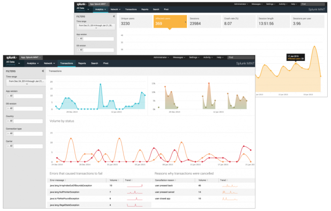Open Network menu in the Transactions window
This screenshot has height=211, width=331.
[49, 63]
